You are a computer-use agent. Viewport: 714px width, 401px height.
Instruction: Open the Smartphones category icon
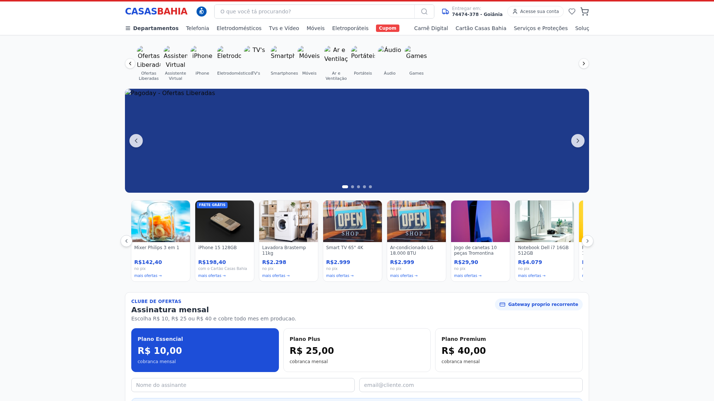[x=283, y=58]
